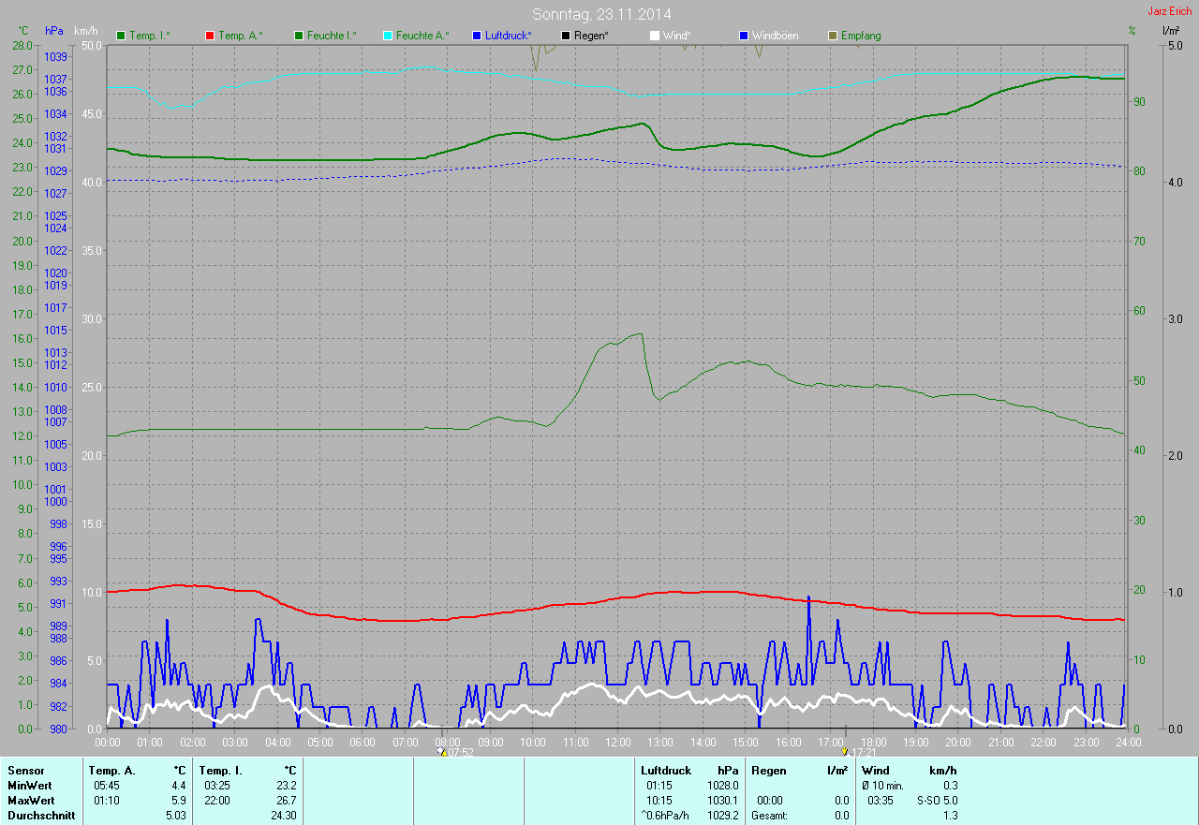Click the Temp. A. column header in table
Viewport: 1199px width, 825px height.
111,770
